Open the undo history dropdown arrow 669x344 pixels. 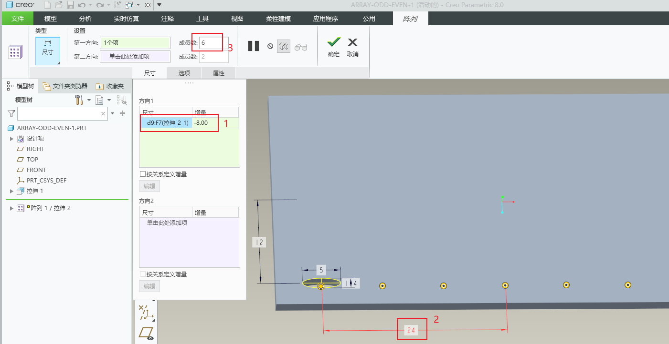90,5
